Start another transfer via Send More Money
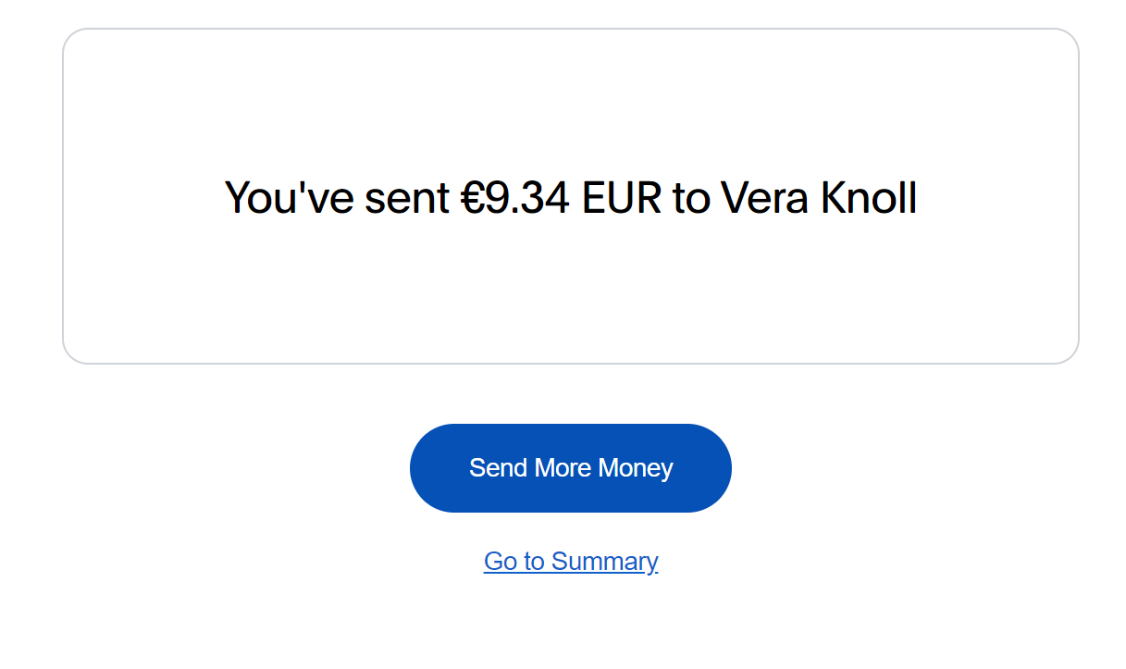Screen dimensions: 1126x669 coord(570,468)
